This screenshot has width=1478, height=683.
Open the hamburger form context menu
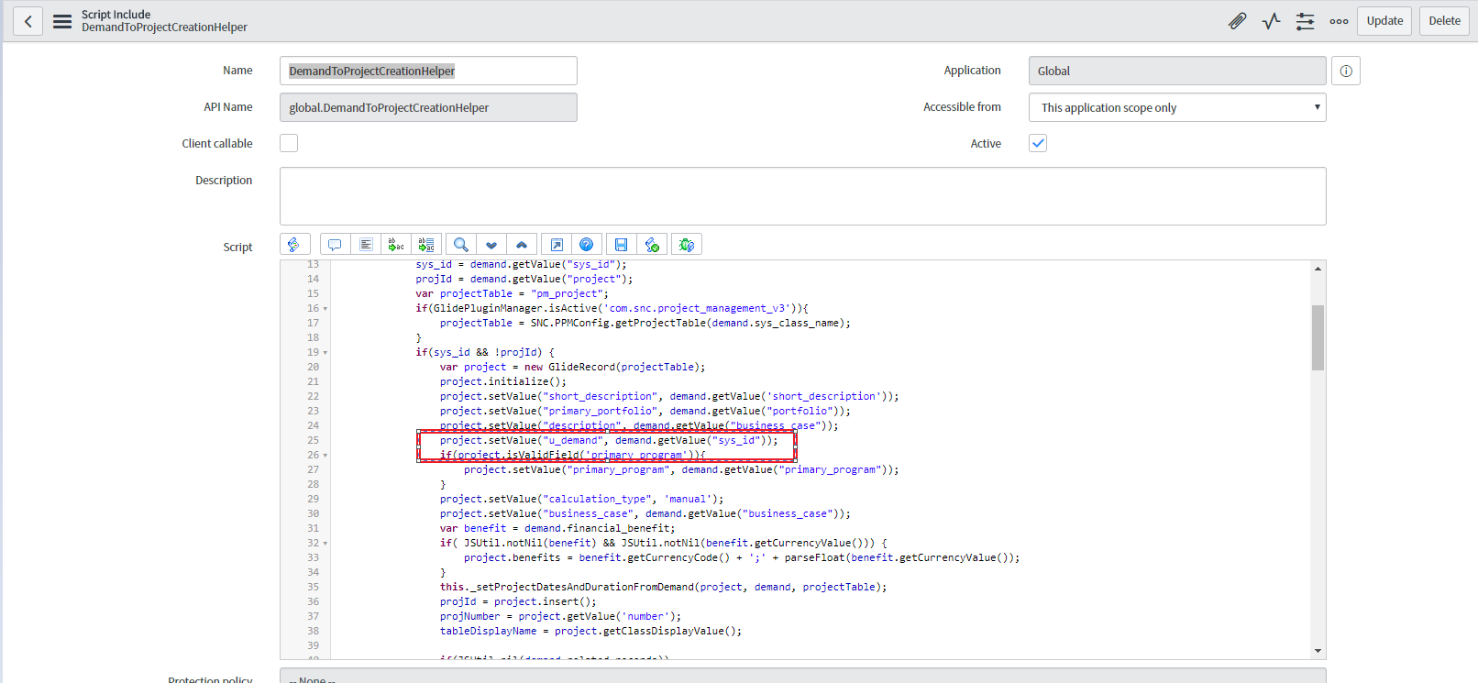[x=62, y=21]
